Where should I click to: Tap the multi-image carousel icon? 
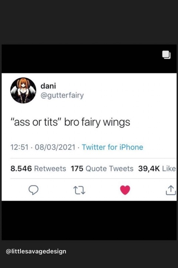(166, 55)
